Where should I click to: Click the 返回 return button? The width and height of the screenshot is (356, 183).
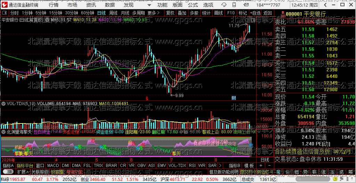coord(268,13)
